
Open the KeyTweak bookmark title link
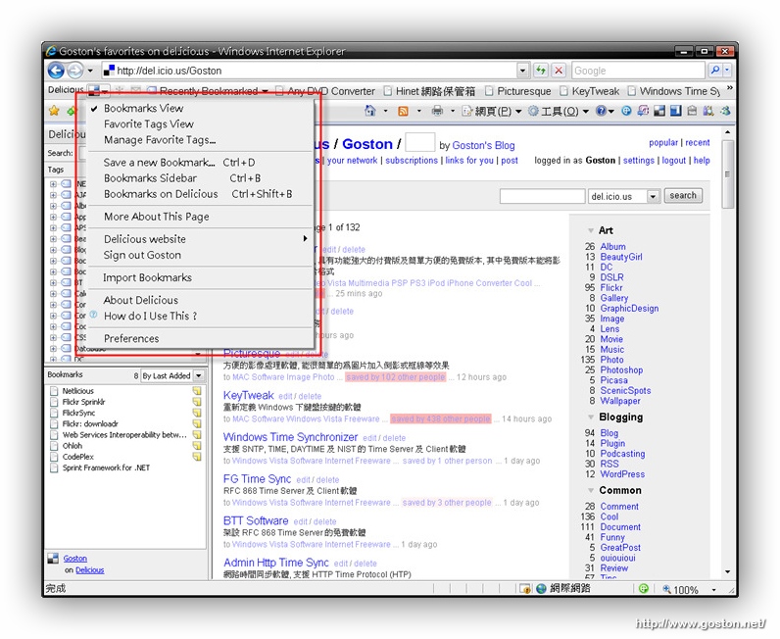[x=248, y=395]
